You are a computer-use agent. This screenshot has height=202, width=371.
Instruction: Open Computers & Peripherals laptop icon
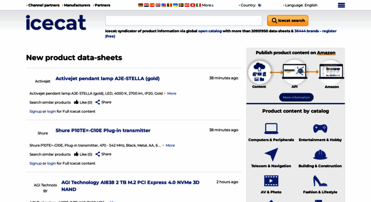(271, 128)
